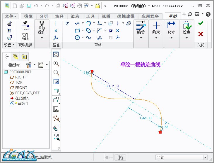Image resolution: width=214 pixels, height=163 pixels.
Task: Select the Text sketch tool
Action: [x=100, y=38]
